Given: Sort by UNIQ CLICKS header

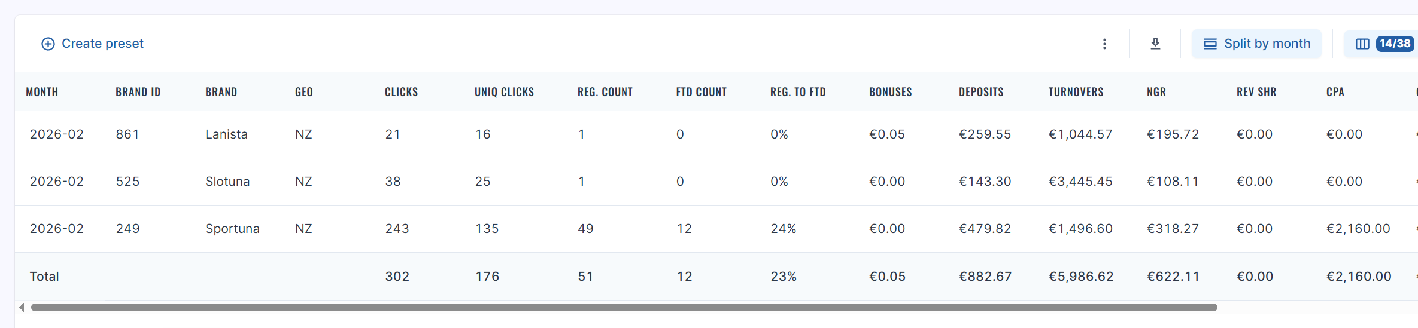Looking at the screenshot, I should (x=504, y=92).
